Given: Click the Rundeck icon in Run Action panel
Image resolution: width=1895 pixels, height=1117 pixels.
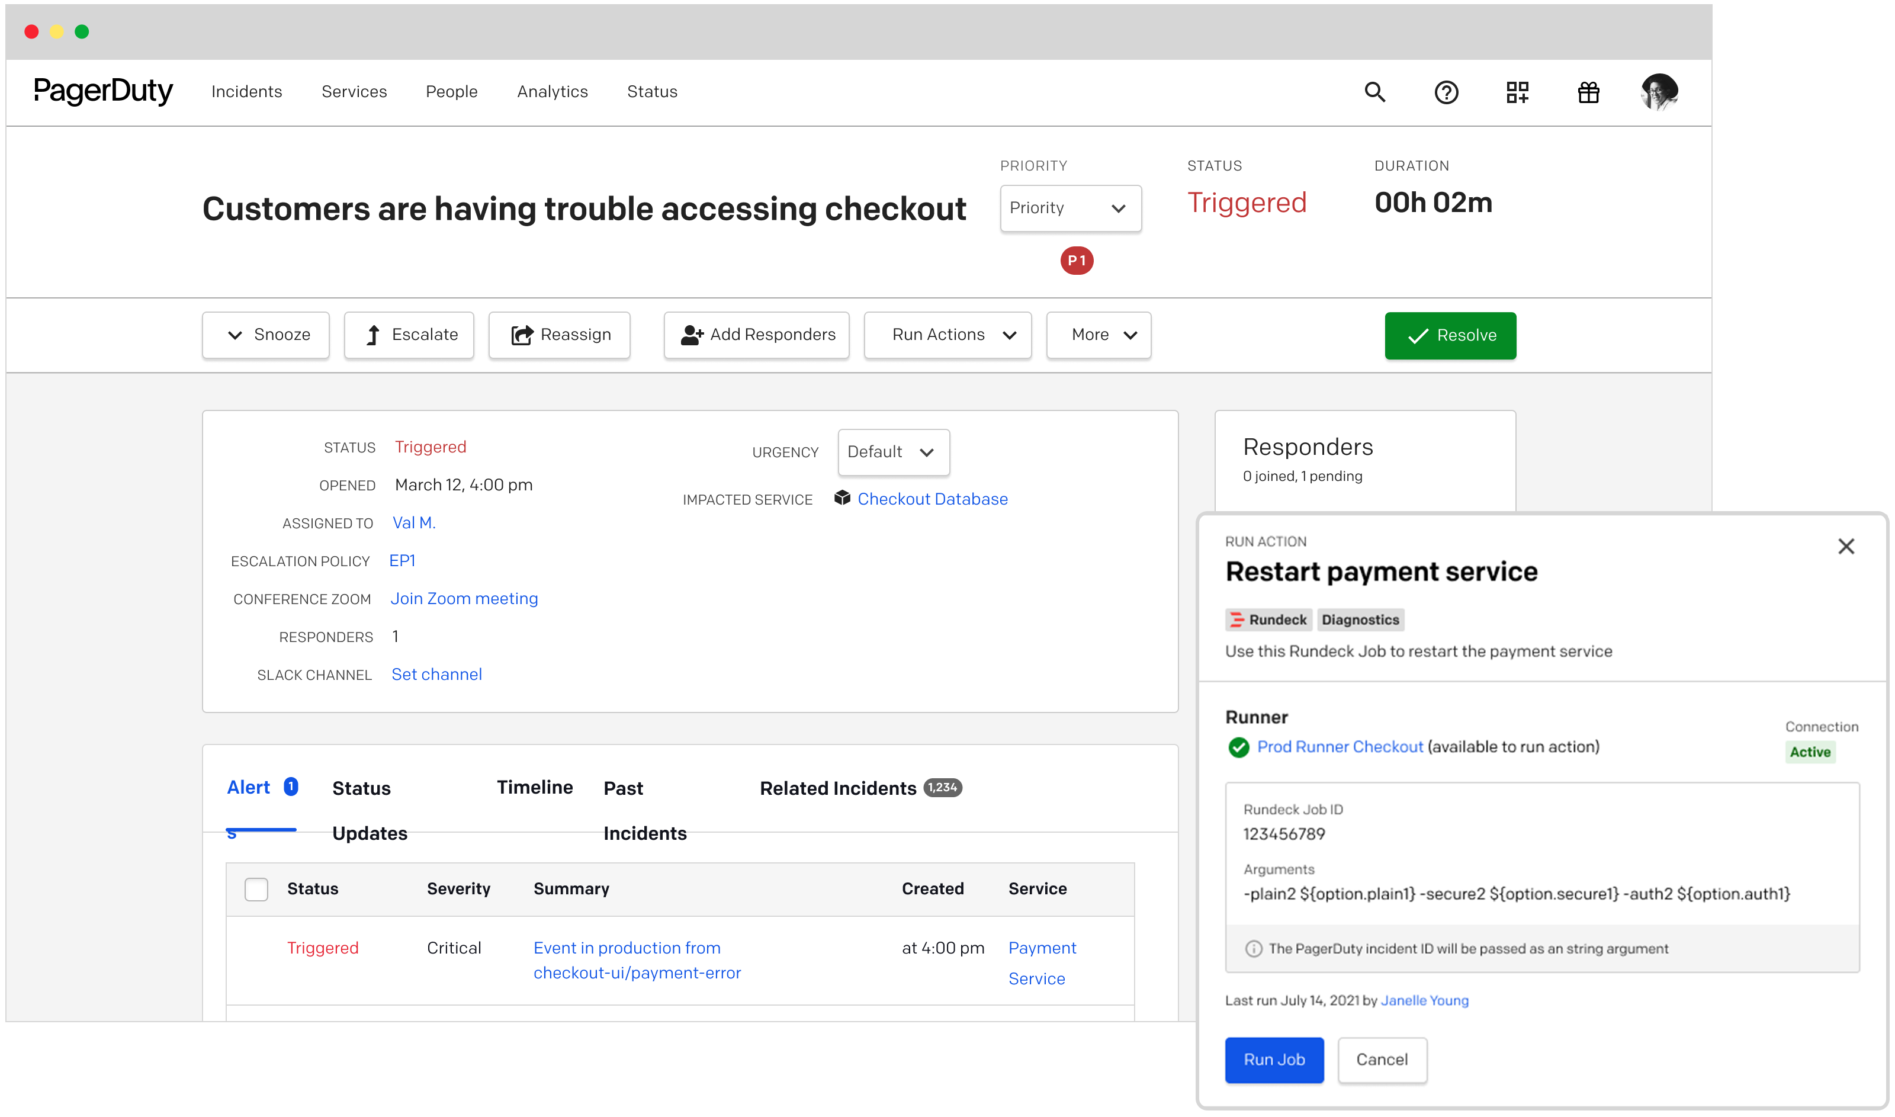Looking at the screenshot, I should (1237, 620).
